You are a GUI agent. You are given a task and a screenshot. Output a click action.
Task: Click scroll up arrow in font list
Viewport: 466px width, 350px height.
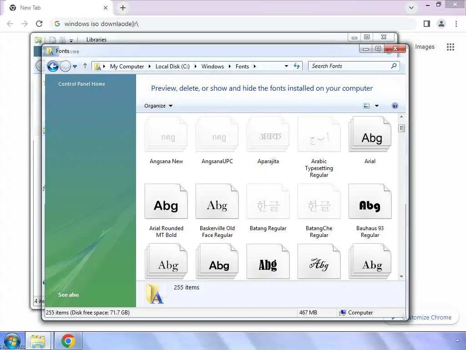401,117
